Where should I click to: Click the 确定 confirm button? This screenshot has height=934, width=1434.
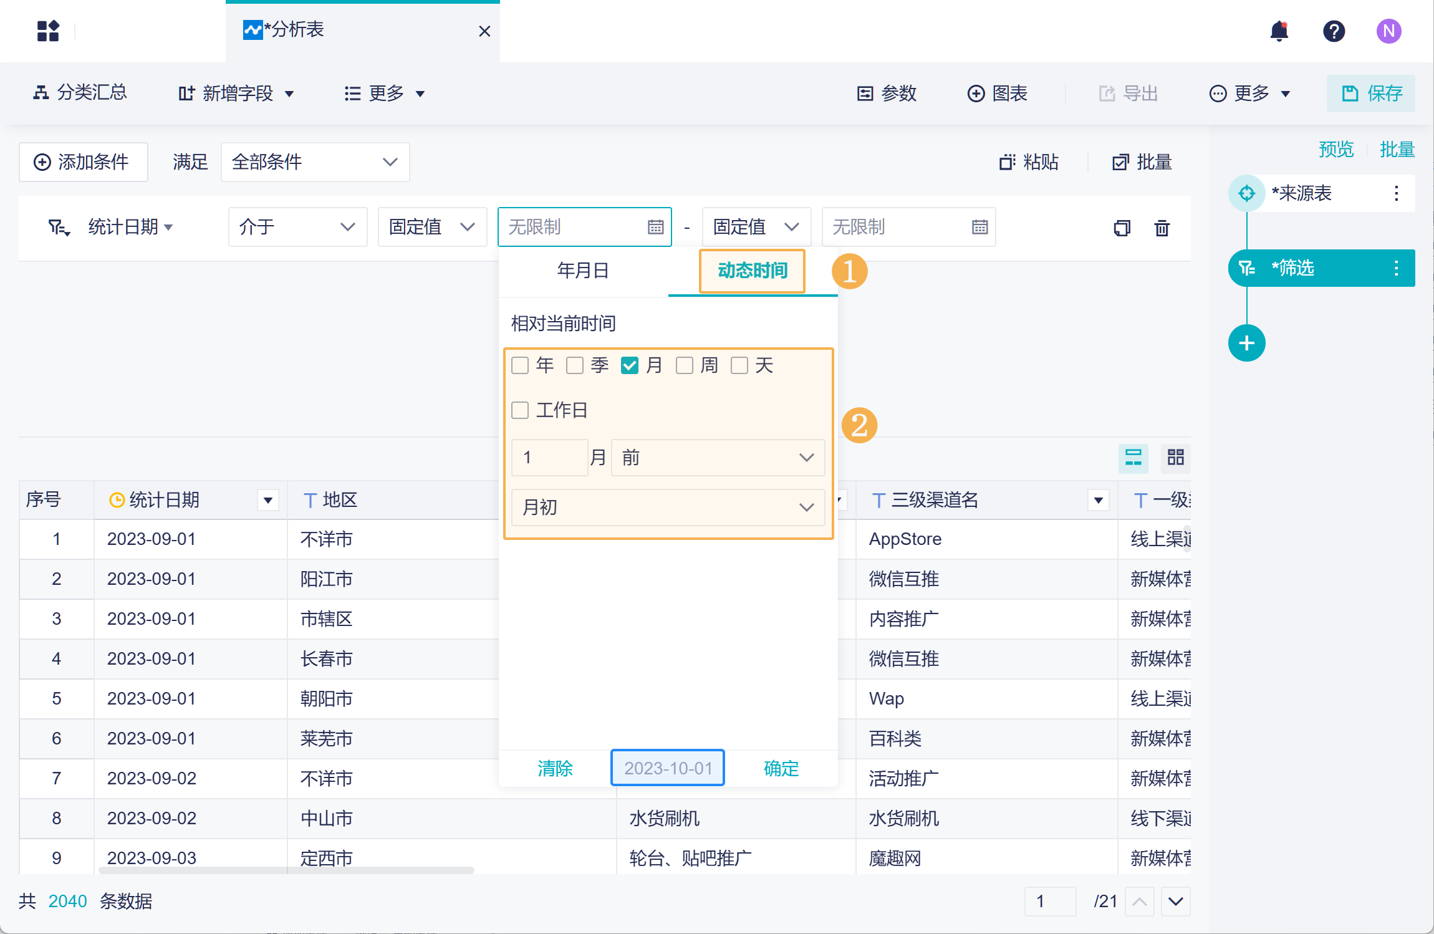tap(781, 768)
